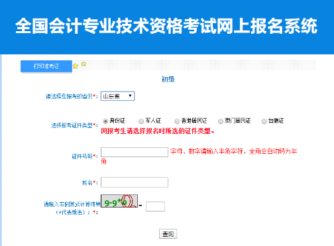Click the upper yellow star icon
334x246 pixels.
pyautogui.click(x=83, y=64)
